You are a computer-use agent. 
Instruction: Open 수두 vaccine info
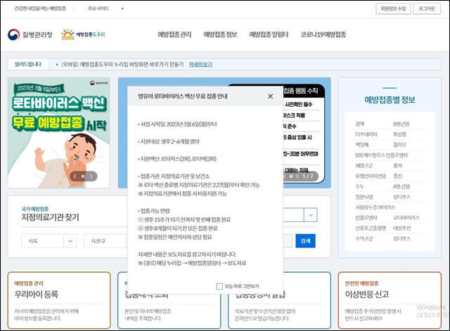pyautogui.click(x=359, y=186)
